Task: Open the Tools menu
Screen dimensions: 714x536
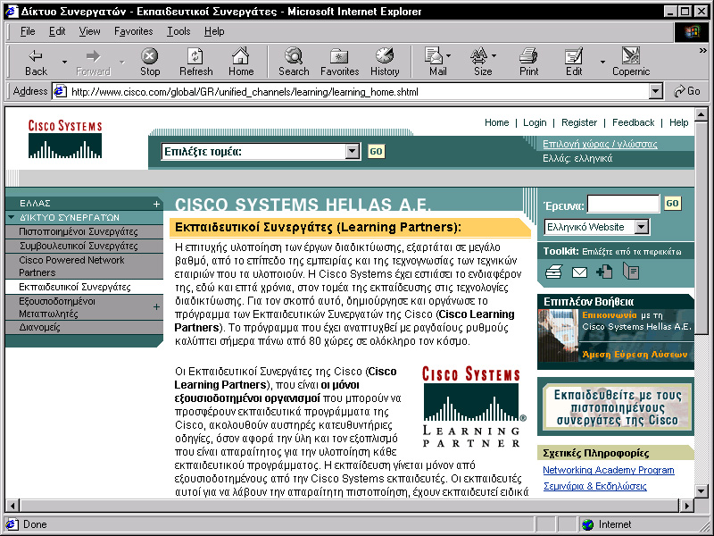Action: coord(178,31)
